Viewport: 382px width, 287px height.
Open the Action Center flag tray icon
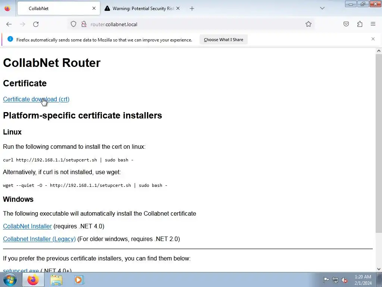pyautogui.click(x=326, y=280)
